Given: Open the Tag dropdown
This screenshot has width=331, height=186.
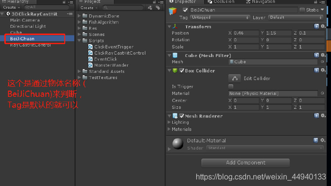Looking at the screenshot, I should click(x=220, y=18).
